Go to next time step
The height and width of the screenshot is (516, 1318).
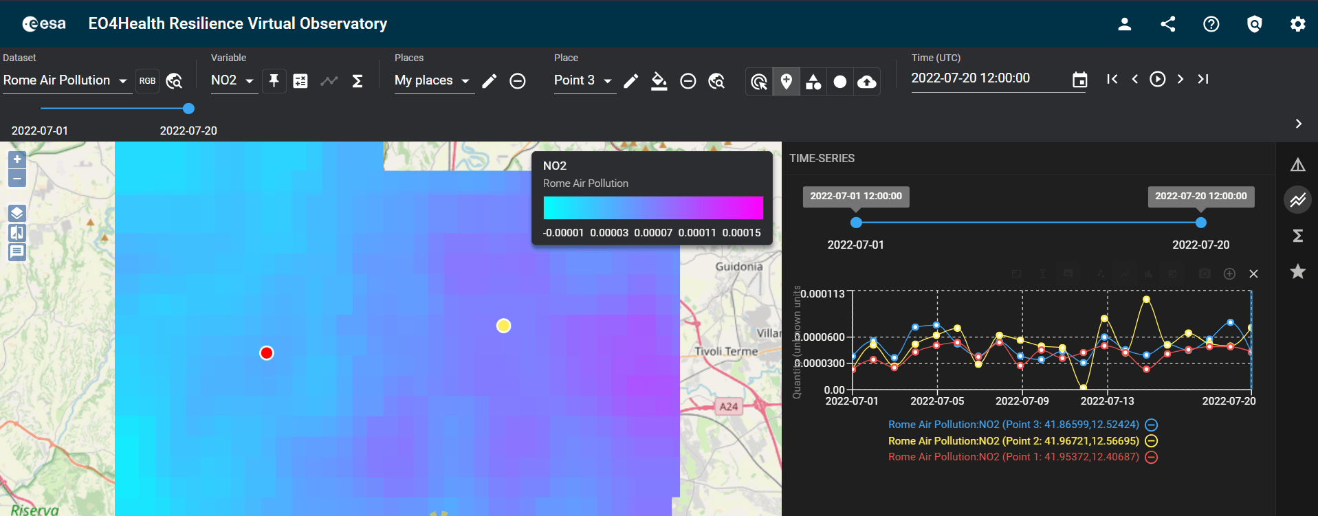1180,79
